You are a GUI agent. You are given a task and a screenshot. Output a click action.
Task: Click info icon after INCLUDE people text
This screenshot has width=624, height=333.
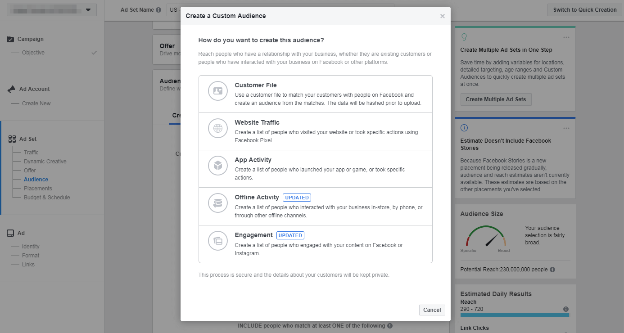390,326
